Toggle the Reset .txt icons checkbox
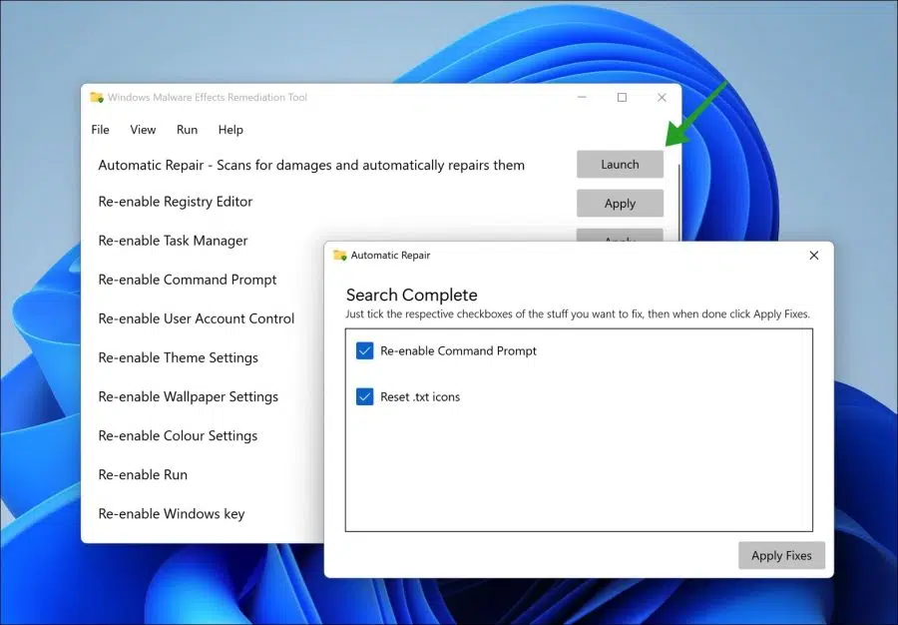The height and width of the screenshot is (625, 898). click(x=365, y=396)
